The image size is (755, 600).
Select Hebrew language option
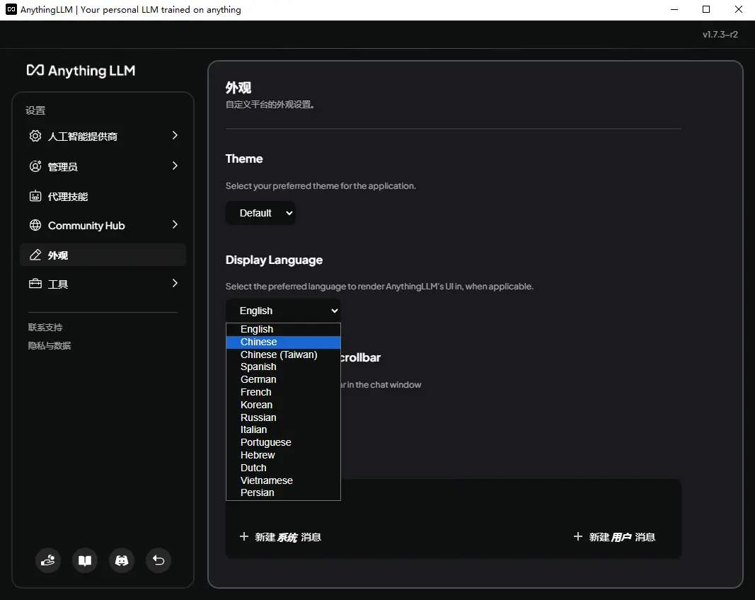point(283,455)
